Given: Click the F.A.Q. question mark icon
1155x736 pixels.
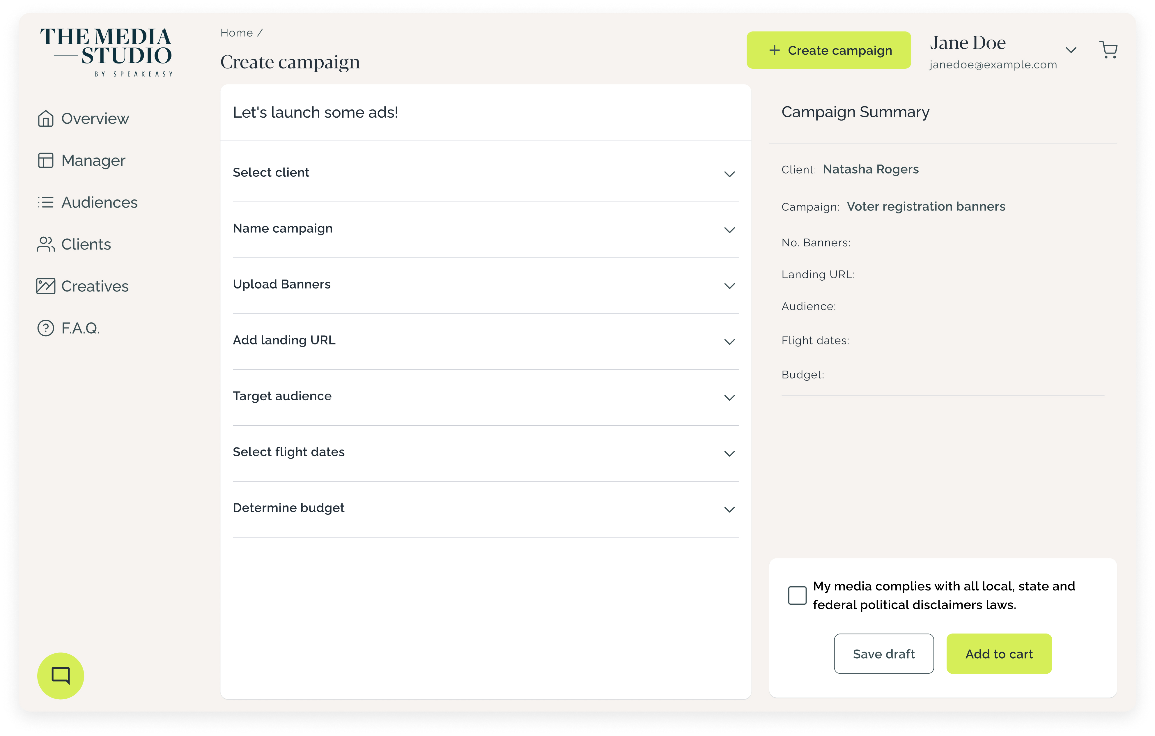Looking at the screenshot, I should pos(46,328).
